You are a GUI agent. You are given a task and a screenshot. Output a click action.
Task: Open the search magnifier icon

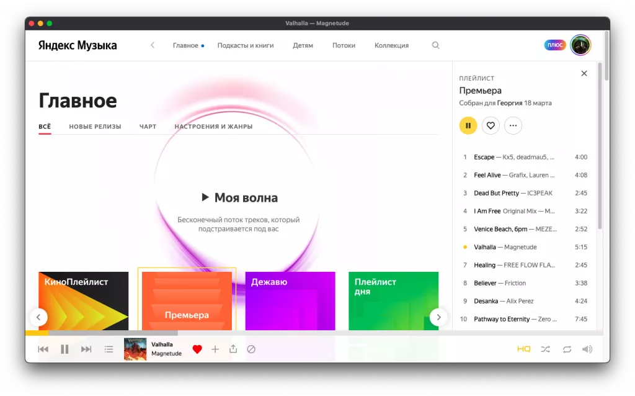pos(435,45)
